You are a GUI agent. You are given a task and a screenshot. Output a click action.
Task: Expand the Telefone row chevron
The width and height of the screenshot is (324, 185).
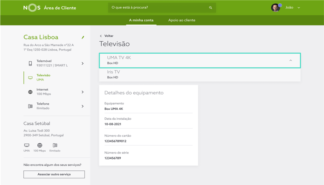83,106
